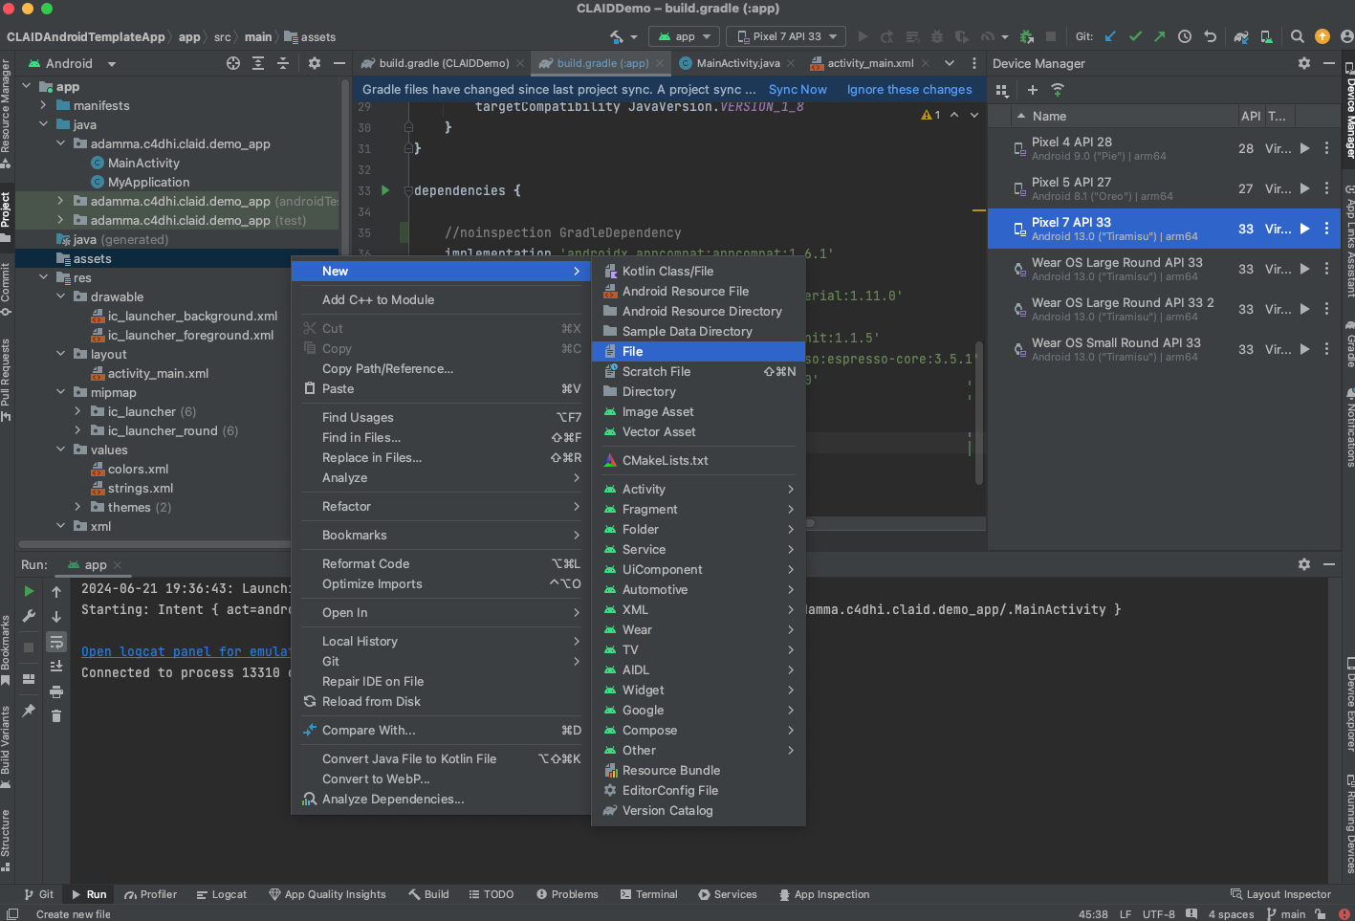Click the Git rollback undo arrow
The width and height of the screenshot is (1355, 921).
click(x=1210, y=36)
